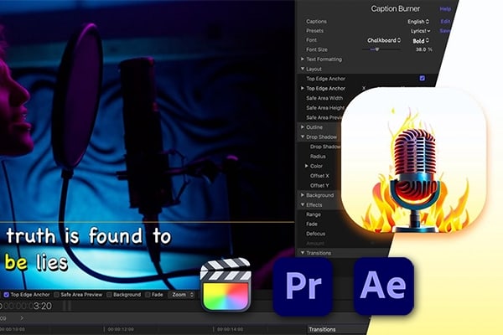Click the Help link beside Caption Burner
This screenshot has height=335, width=503.
[445, 9]
